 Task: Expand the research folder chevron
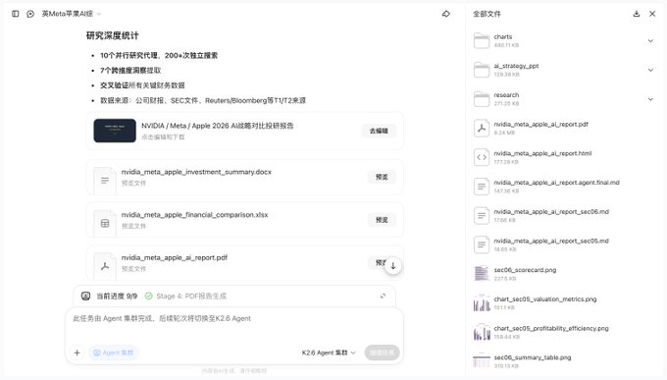650,99
